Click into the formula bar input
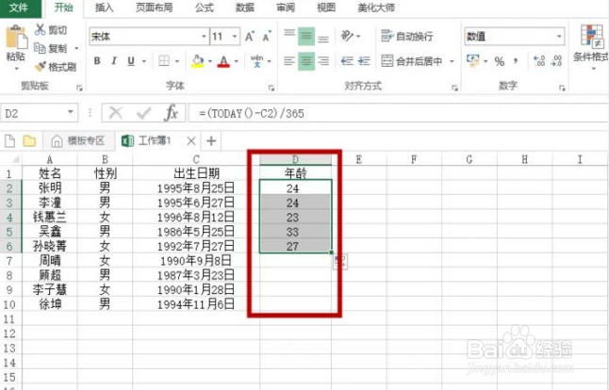This screenshot has height=390, width=609. click(398, 113)
